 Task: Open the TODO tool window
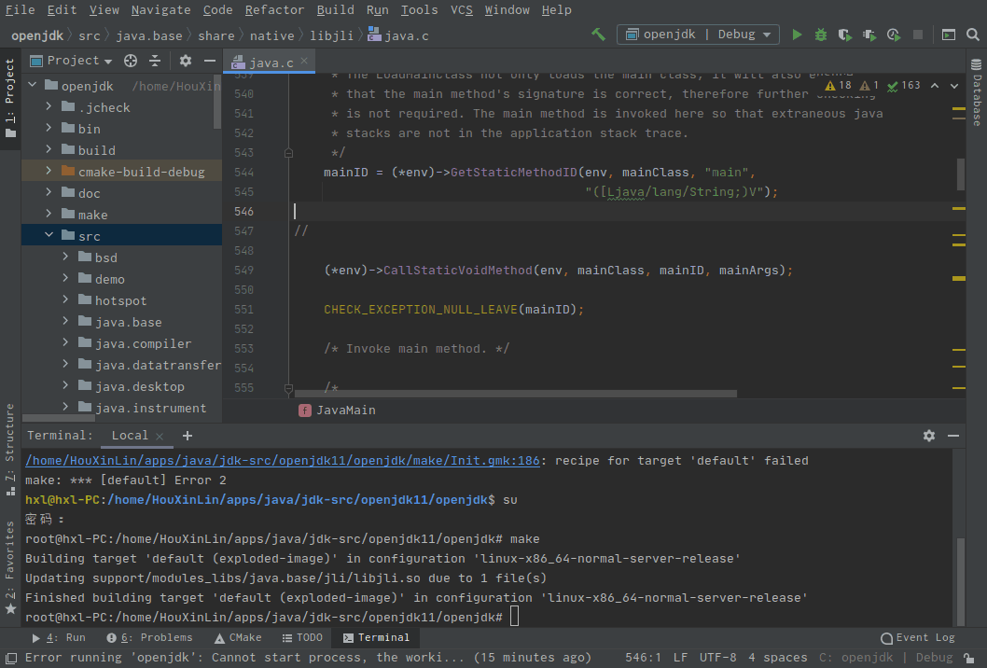(x=302, y=638)
